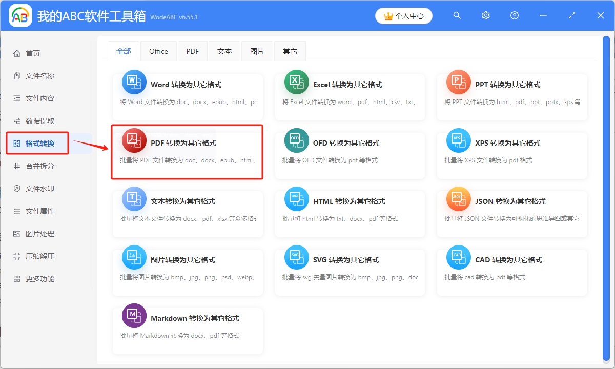Click the red PDF conversion icon
Screen dimensions: 615x369
(x=134, y=140)
